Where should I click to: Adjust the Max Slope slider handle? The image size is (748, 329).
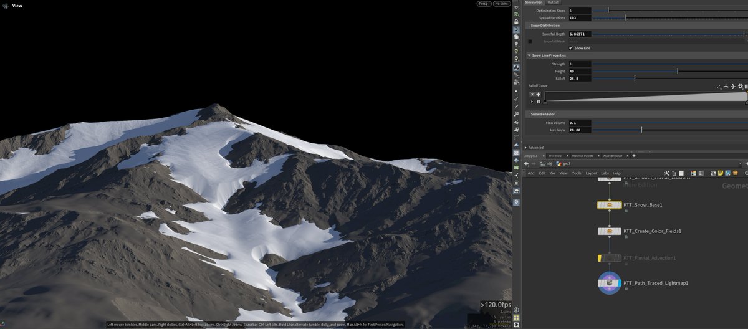pos(641,130)
